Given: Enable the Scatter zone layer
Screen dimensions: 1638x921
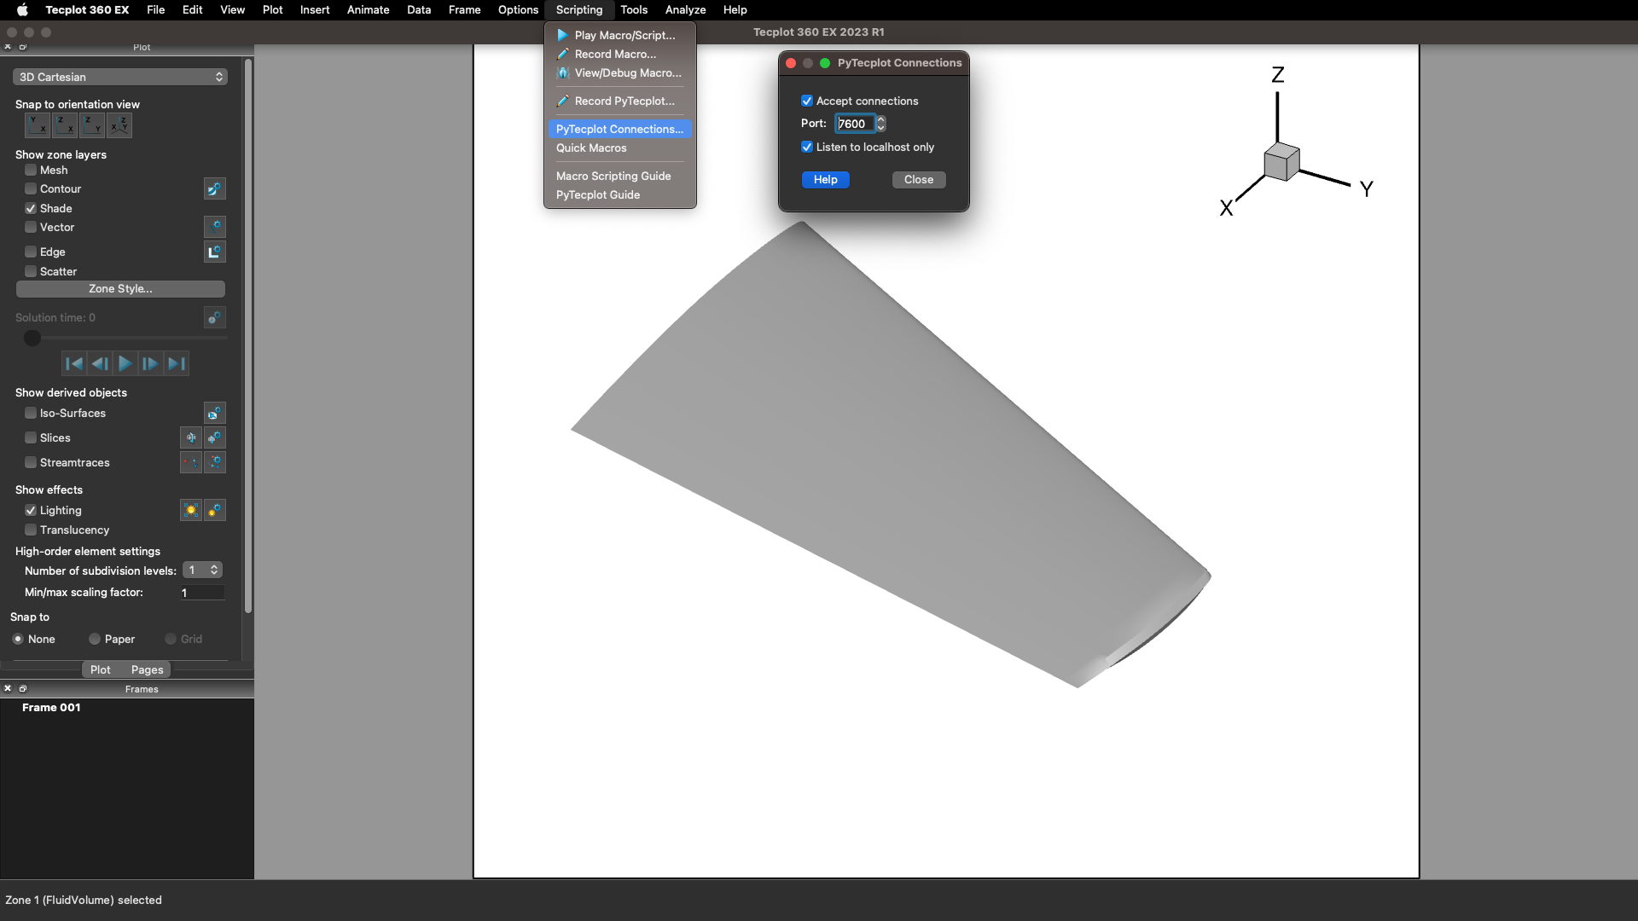Looking at the screenshot, I should pos(31,271).
